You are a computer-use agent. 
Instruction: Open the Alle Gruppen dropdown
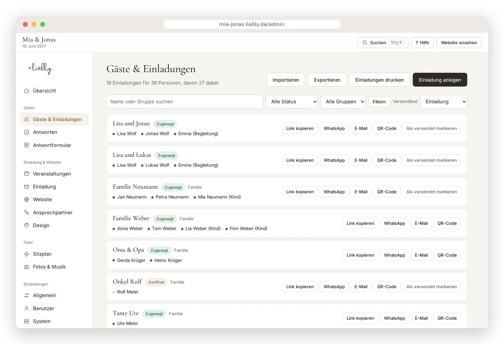[x=343, y=102]
